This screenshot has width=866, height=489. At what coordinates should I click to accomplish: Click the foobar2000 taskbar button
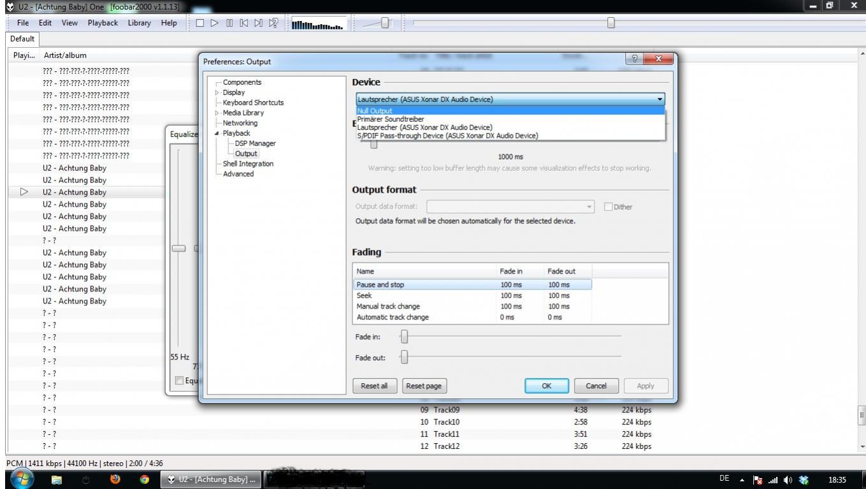pyautogui.click(x=210, y=479)
